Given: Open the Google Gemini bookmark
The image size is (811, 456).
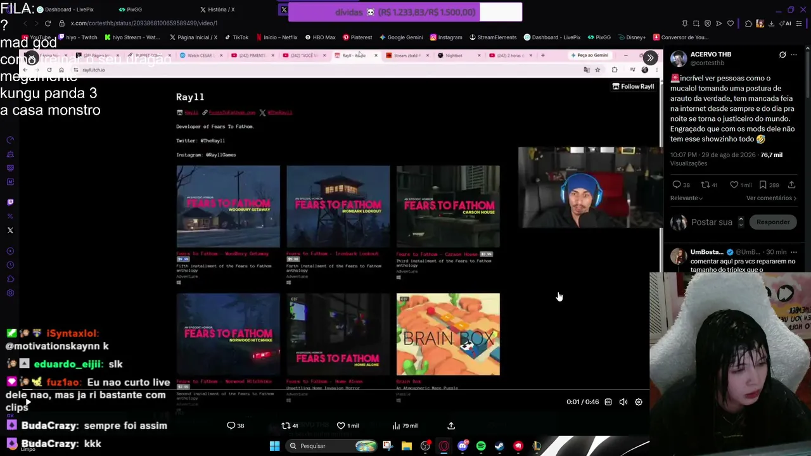Looking at the screenshot, I should 401,37.
